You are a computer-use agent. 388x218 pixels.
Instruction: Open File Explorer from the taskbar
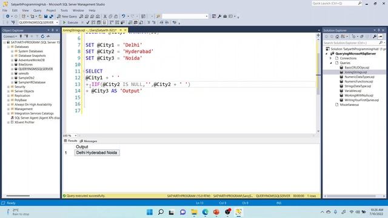coord(194,212)
